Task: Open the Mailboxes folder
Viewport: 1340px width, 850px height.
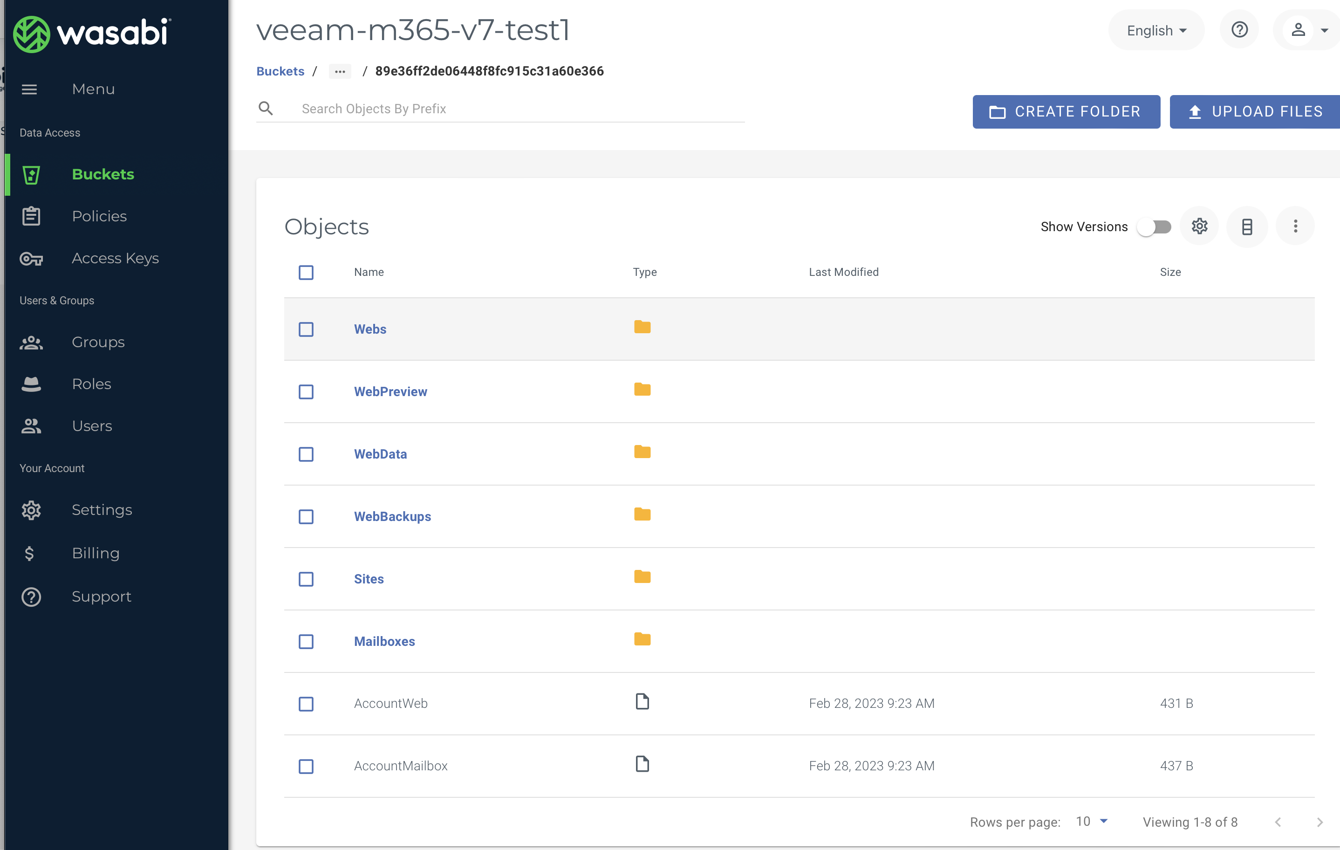Action: tap(384, 641)
